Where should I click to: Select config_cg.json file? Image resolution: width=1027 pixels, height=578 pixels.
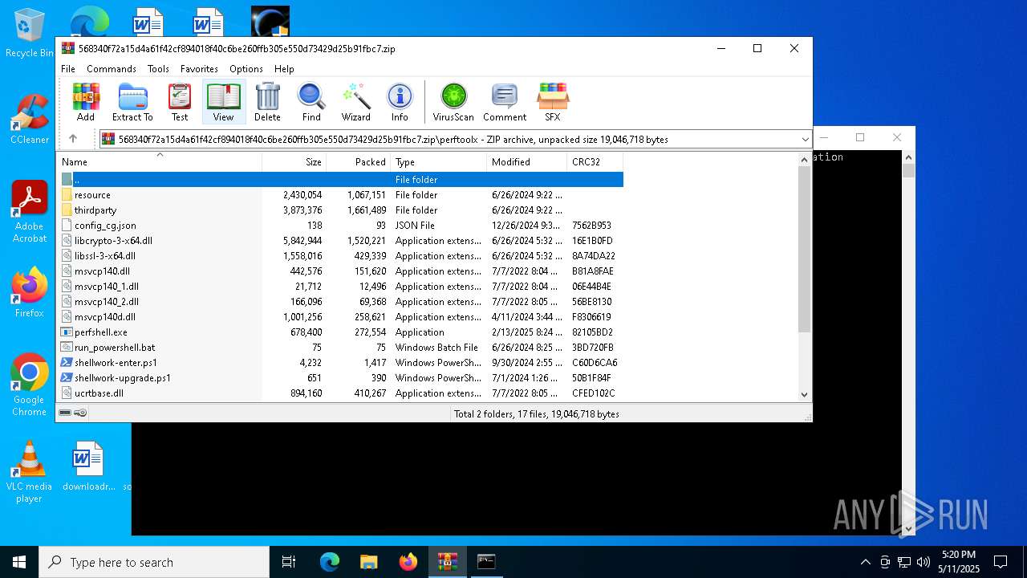[x=342, y=226]
